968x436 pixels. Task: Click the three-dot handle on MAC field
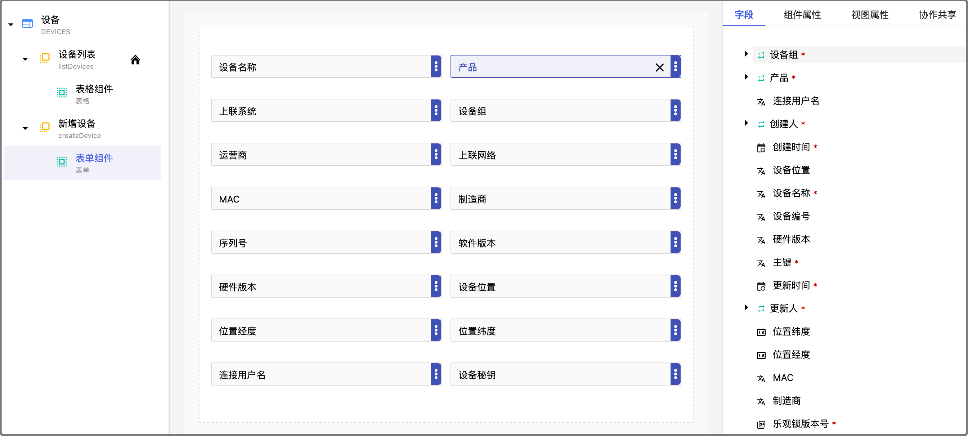[x=436, y=198]
